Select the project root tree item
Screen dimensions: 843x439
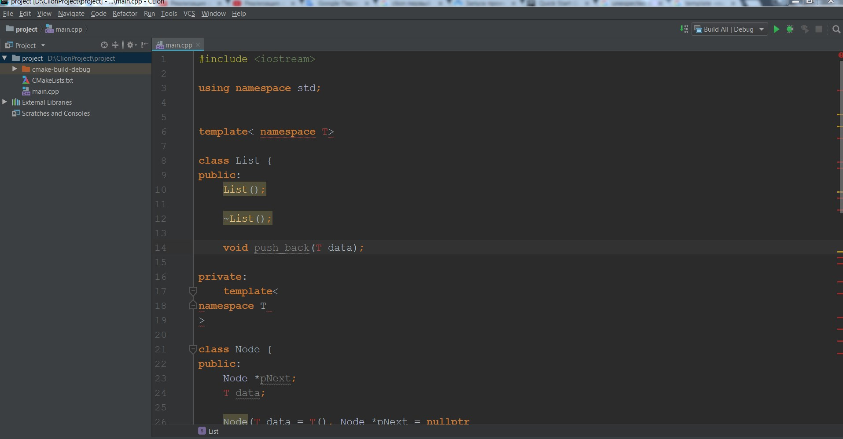pyautogui.click(x=76, y=58)
